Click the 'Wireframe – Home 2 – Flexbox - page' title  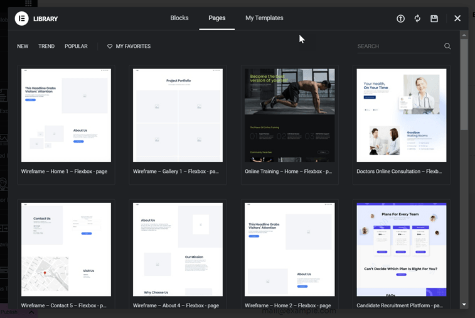point(288,305)
